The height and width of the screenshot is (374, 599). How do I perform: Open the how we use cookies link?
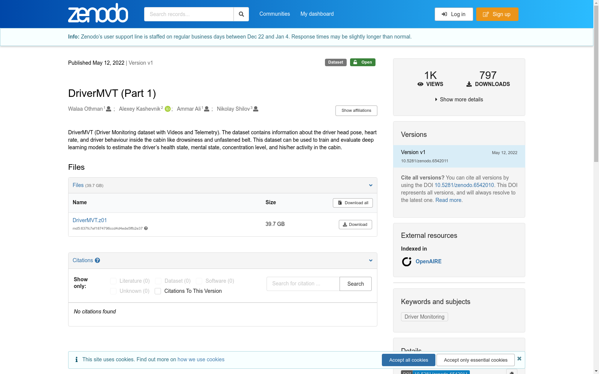click(201, 359)
